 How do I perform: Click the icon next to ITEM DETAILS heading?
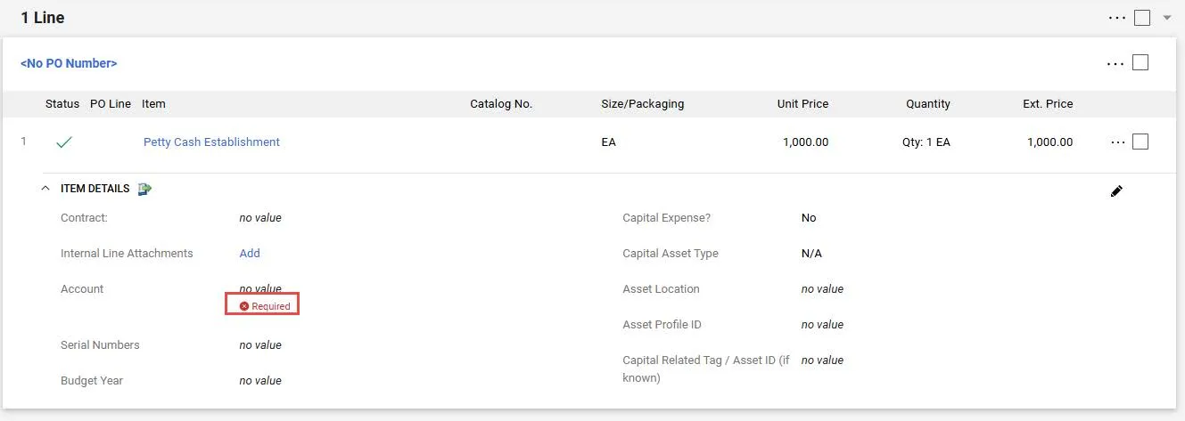pos(144,189)
